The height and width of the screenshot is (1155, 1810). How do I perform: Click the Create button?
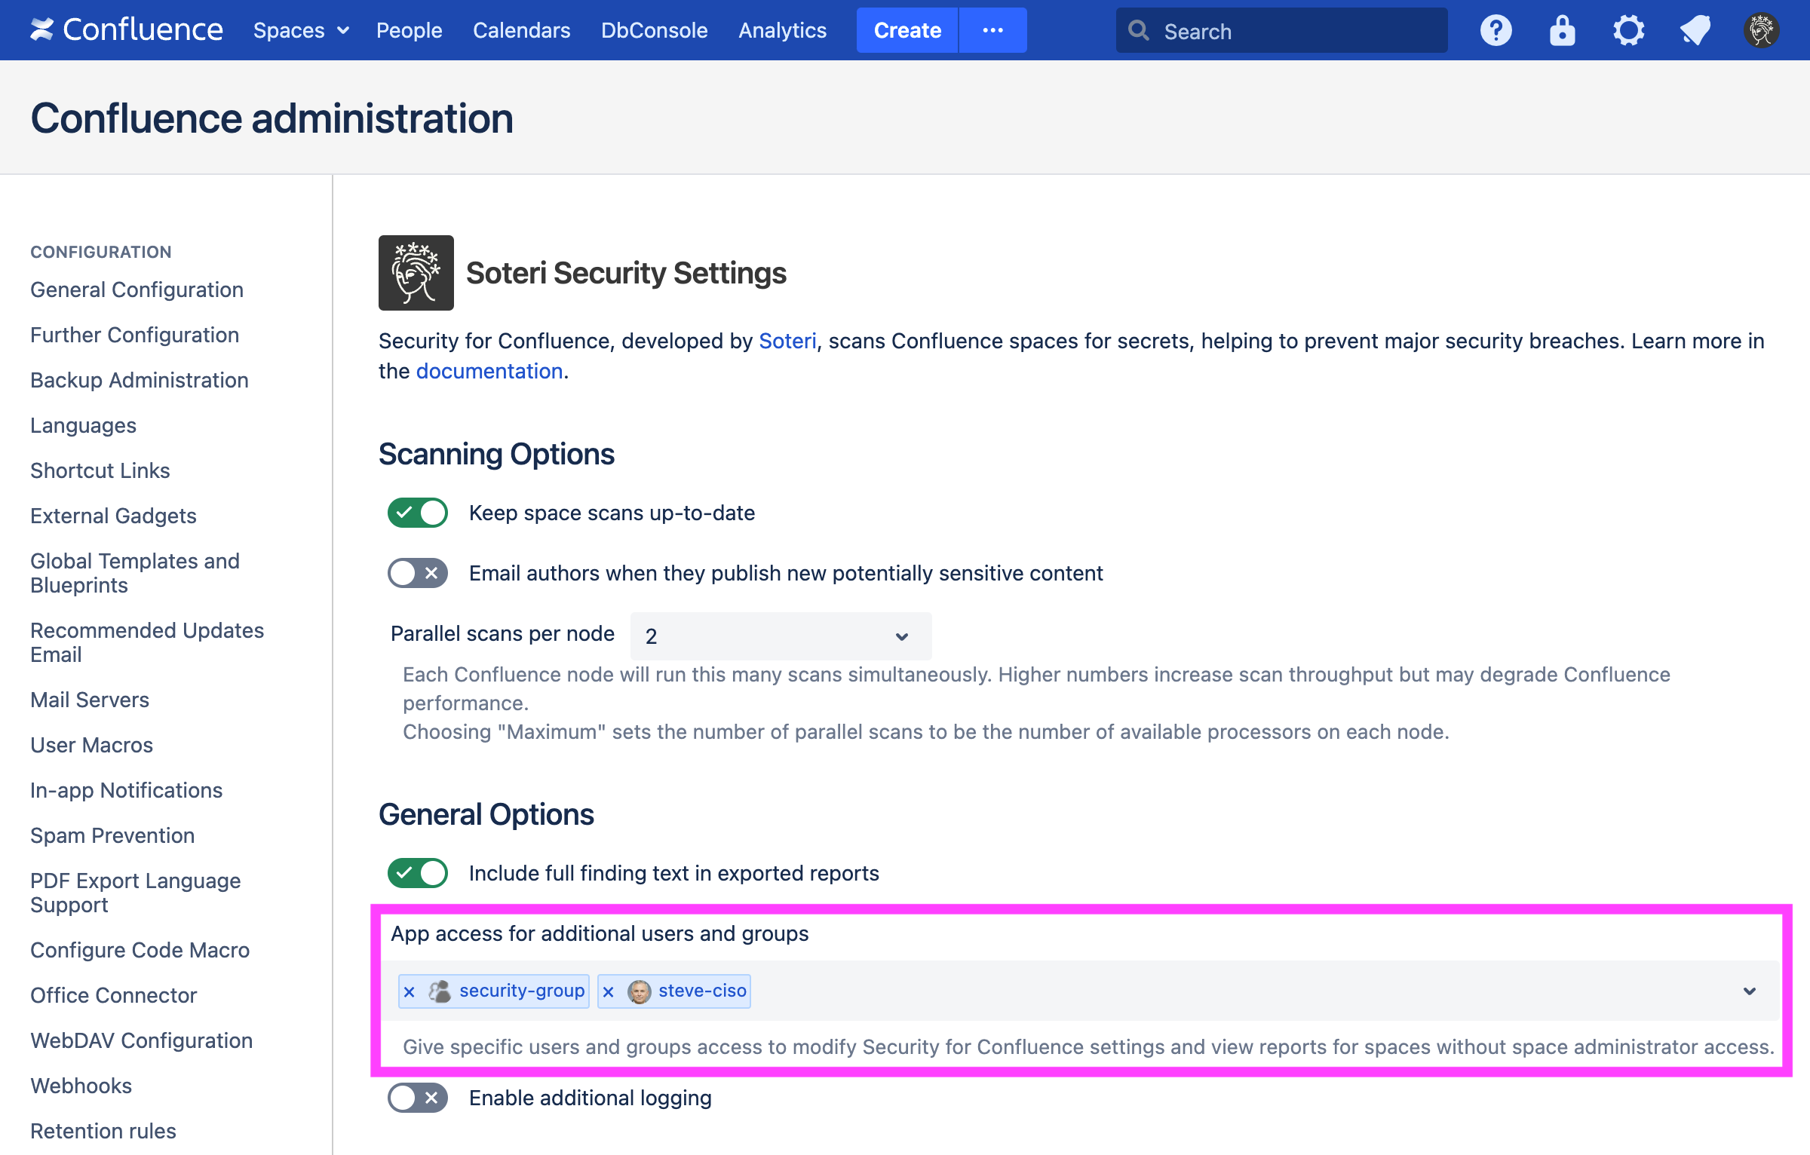pyautogui.click(x=907, y=30)
